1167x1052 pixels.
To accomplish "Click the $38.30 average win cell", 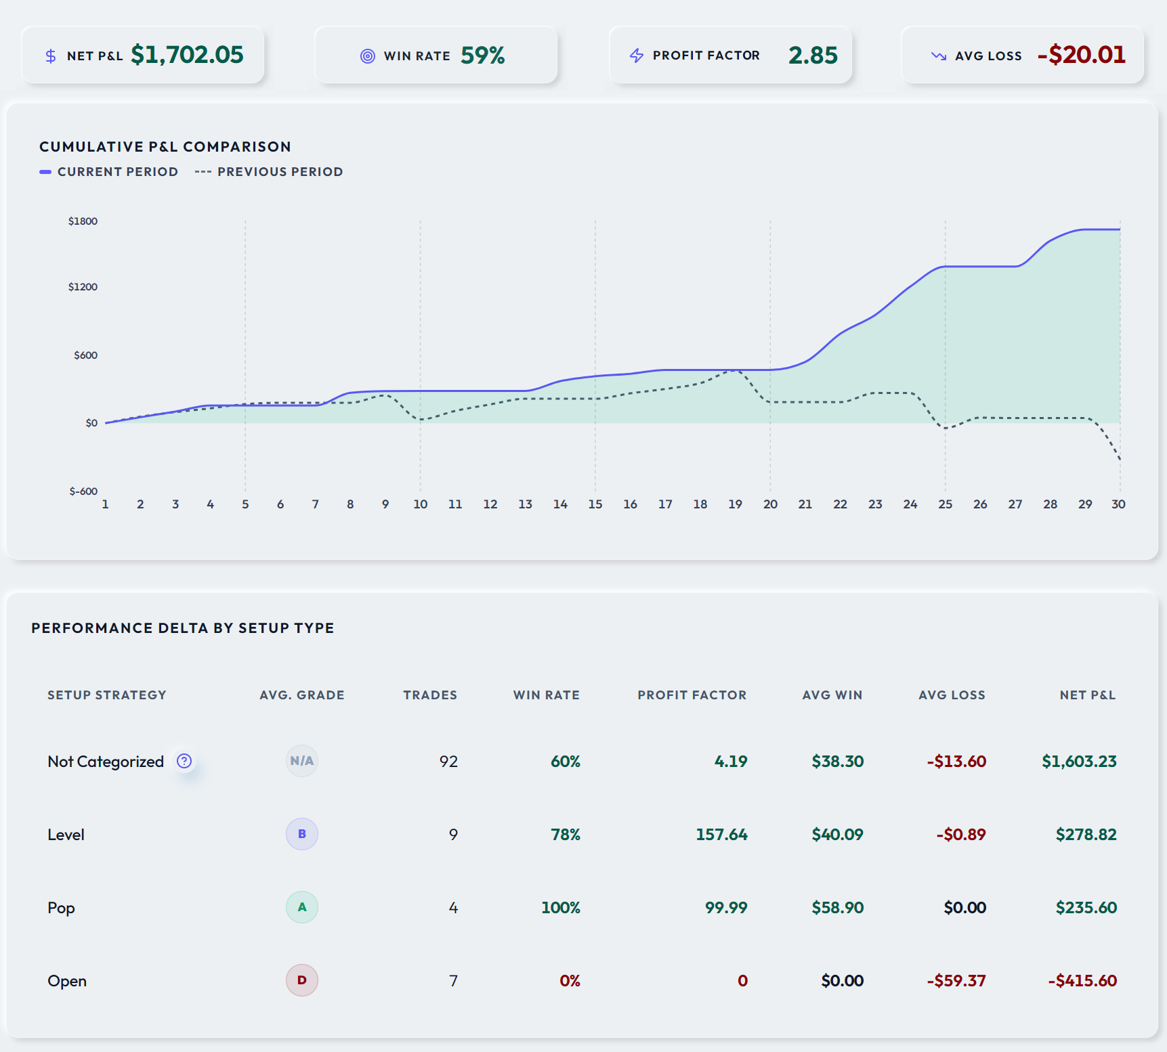I will (x=838, y=762).
